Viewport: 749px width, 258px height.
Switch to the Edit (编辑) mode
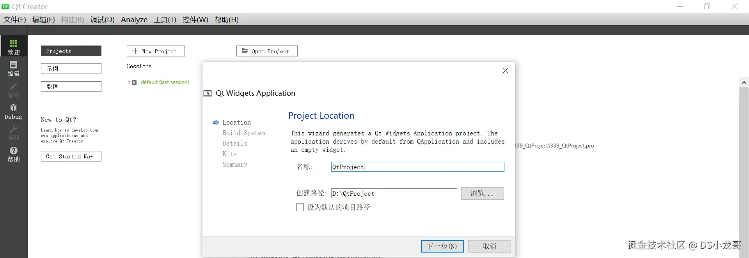[14, 68]
